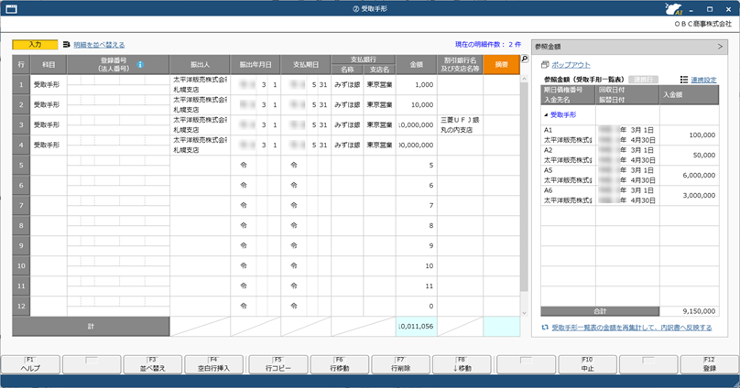Click the 摘要 cell in row 1
This screenshot has height=388, width=740.
[x=501, y=85]
